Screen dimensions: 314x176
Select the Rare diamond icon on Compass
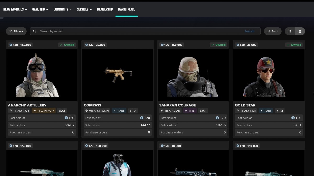coord(115,111)
